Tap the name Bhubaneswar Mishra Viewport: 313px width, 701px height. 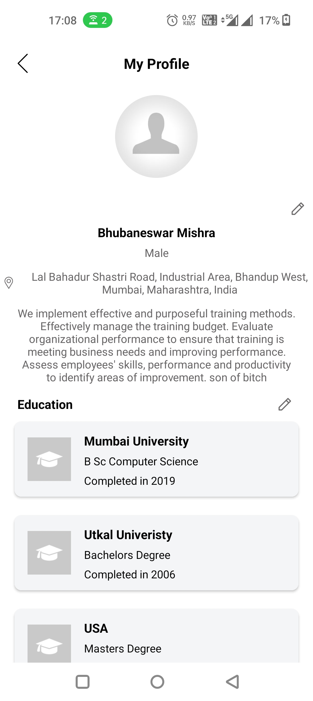pos(156,233)
